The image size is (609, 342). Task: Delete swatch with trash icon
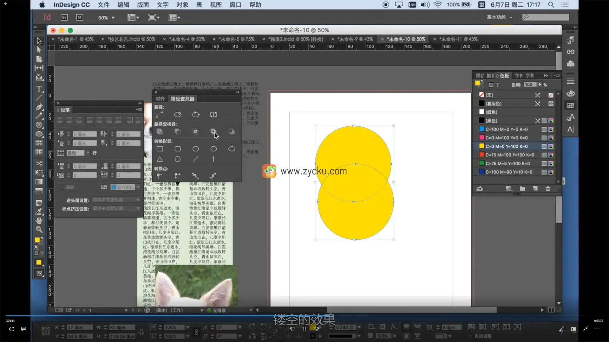coord(548,189)
